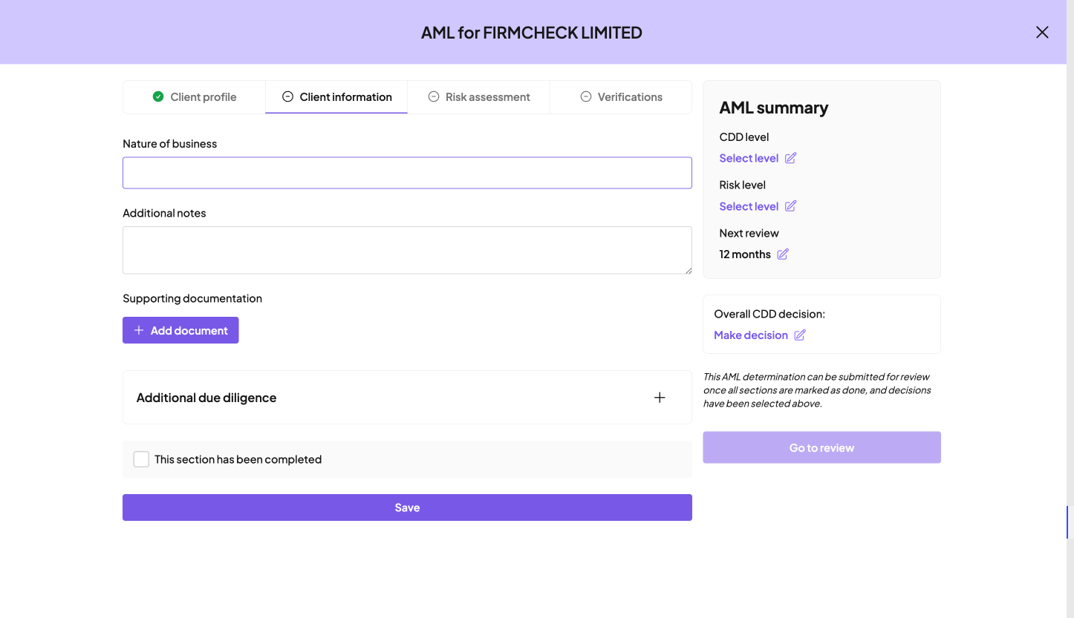This screenshot has height=618, width=1074.
Task: Click the status icon on Risk assessment tab
Action: pos(434,96)
